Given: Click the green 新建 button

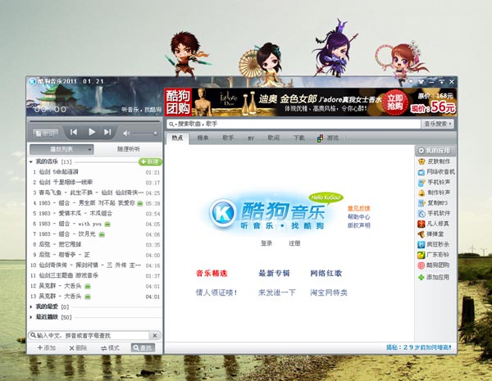Looking at the screenshot, I should point(150,161).
